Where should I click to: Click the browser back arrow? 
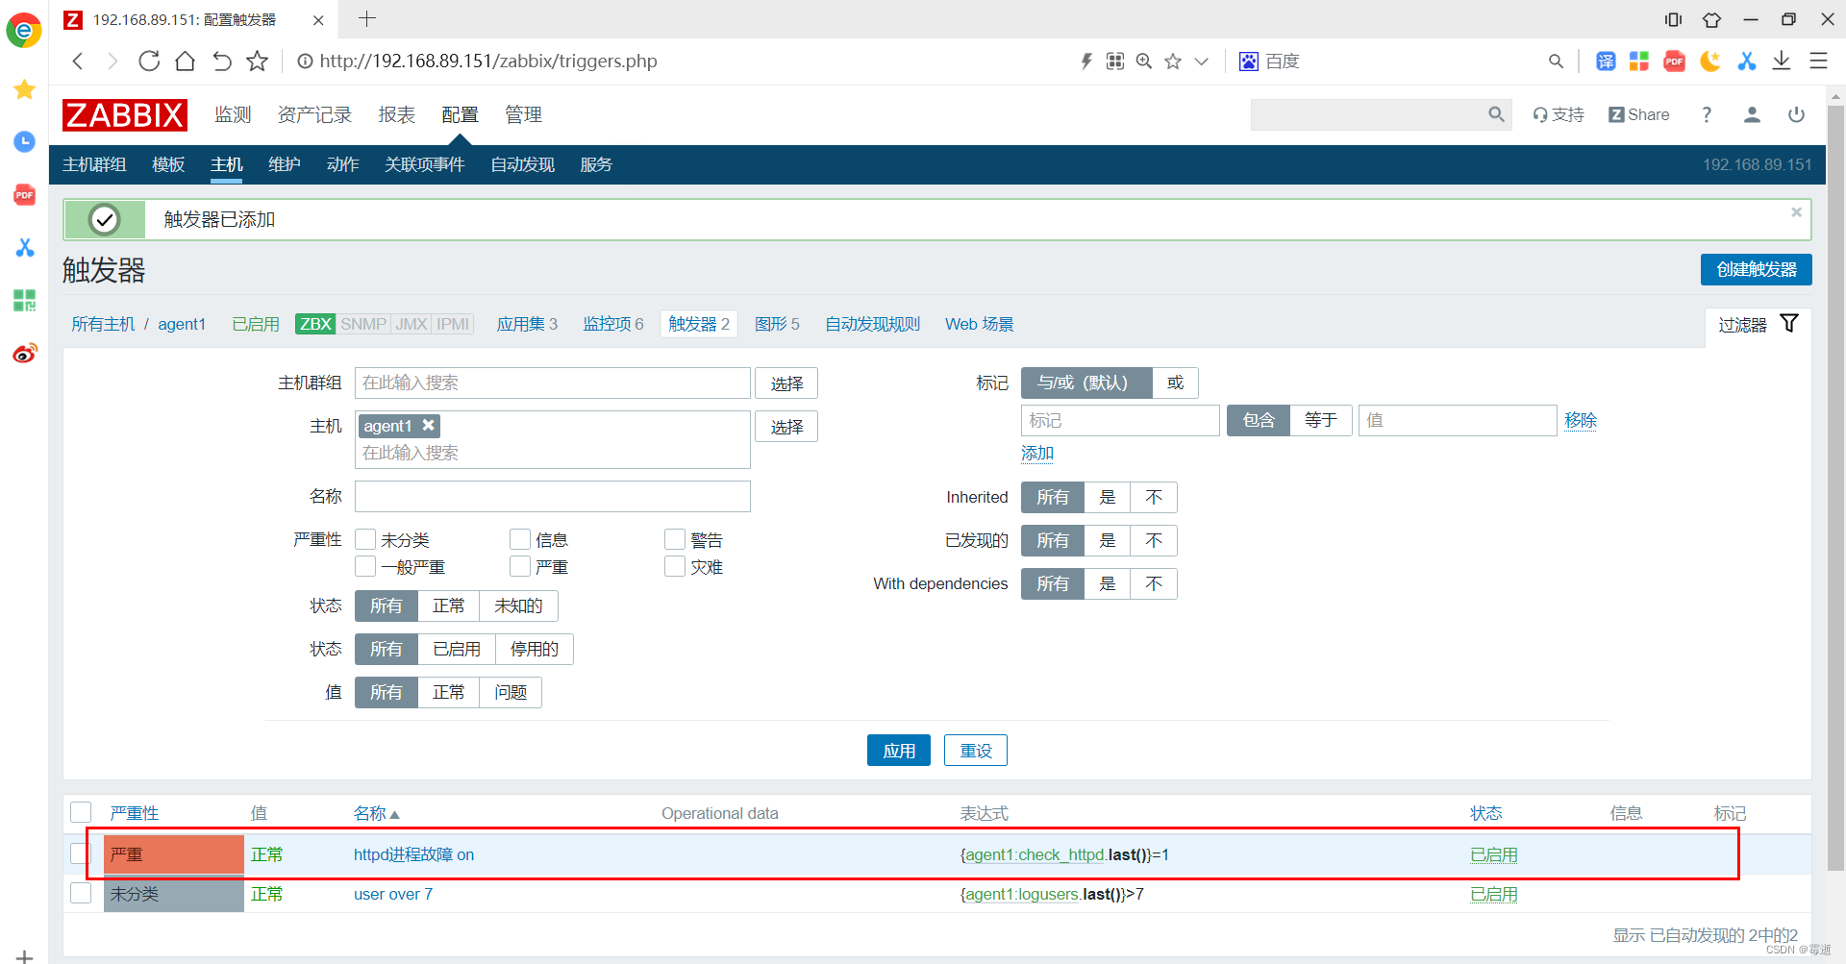[x=78, y=62]
